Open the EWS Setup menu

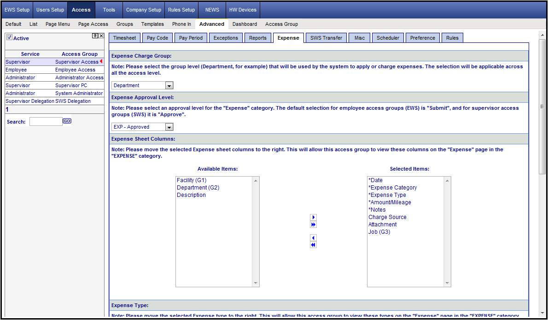(x=17, y=10)
